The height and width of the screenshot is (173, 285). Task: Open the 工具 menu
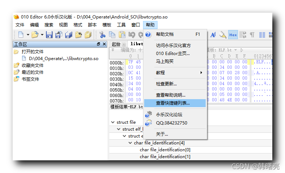click(x=121, y=25)
